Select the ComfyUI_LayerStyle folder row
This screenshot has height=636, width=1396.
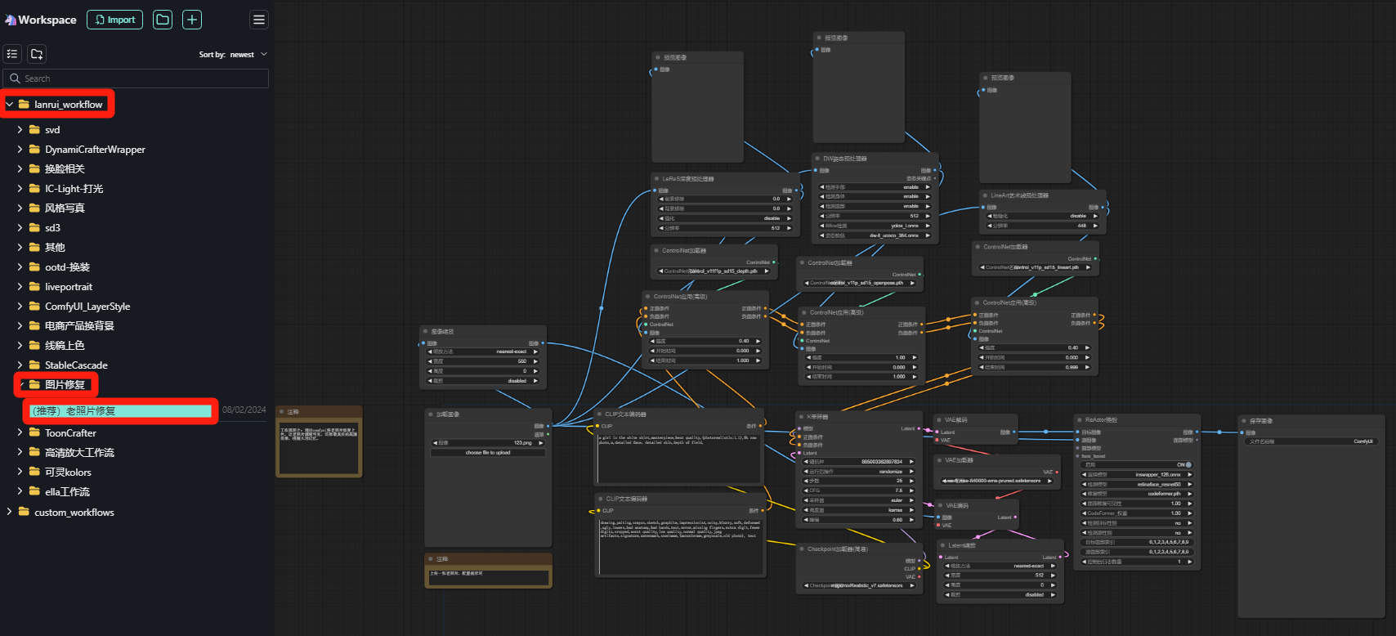[x=136, y=306]
